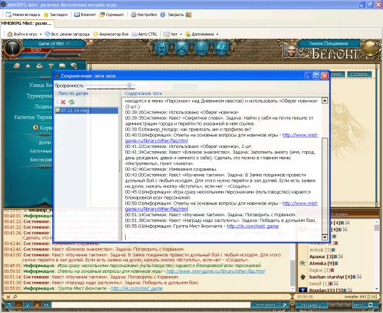Click the NPC portrait near 'Замок Поединков'
Image resolution: width=383 pixels, height=313 pixels.
[290, 50]
